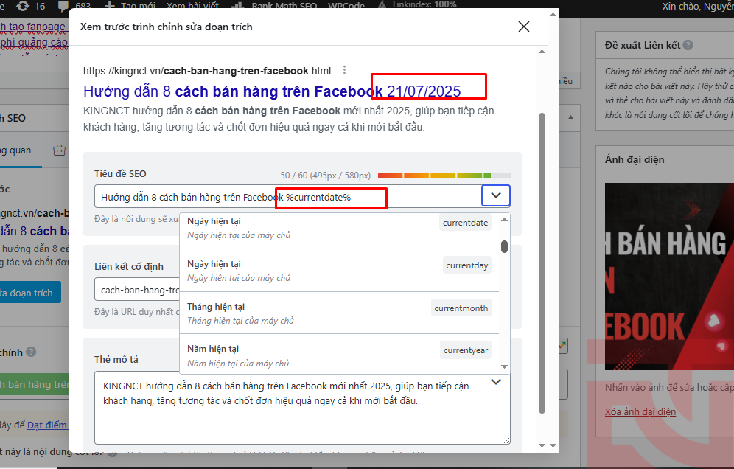Click the Xóa ảnh đại diện link
The image size is (734, 469).
[x=640, y=411]
